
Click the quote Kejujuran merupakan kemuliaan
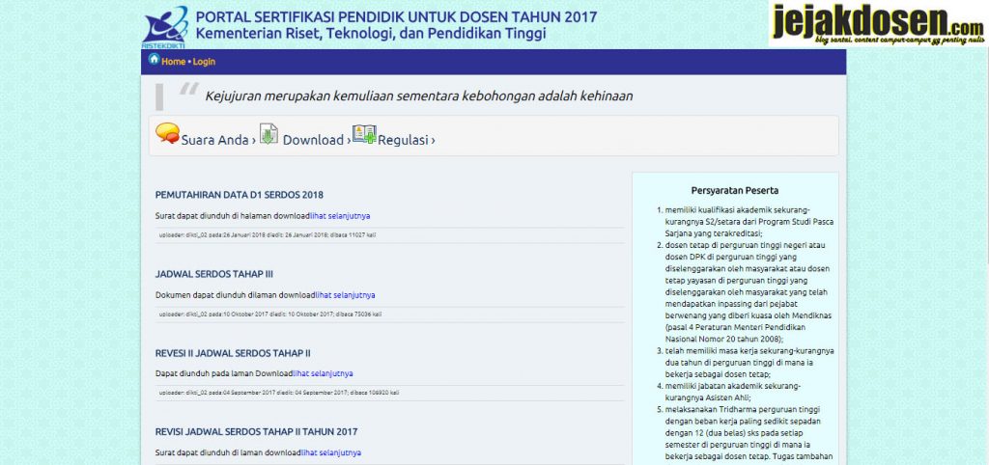[419, 96]
